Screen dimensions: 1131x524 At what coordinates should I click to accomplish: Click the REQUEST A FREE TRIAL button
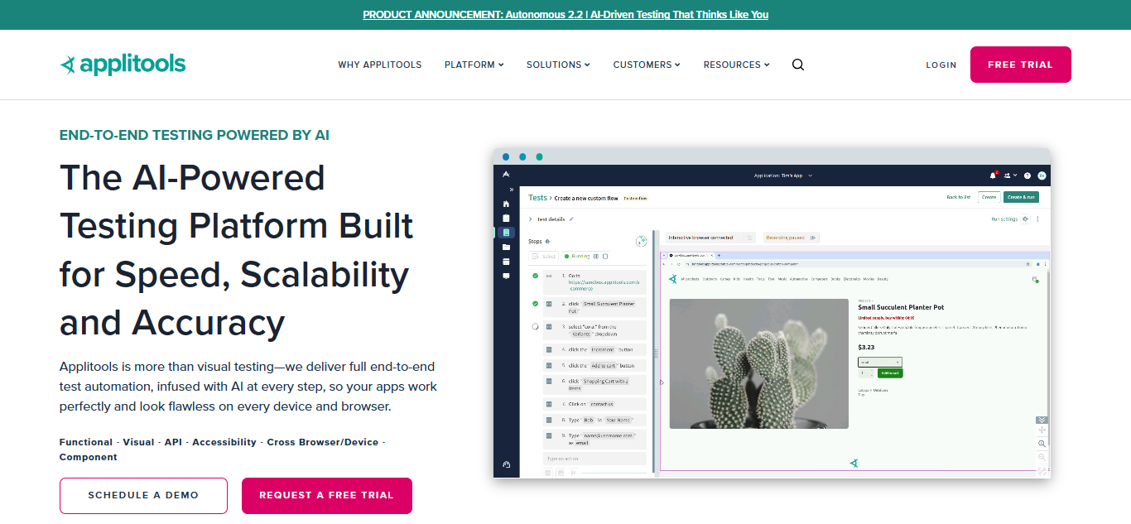coord(326,495)
